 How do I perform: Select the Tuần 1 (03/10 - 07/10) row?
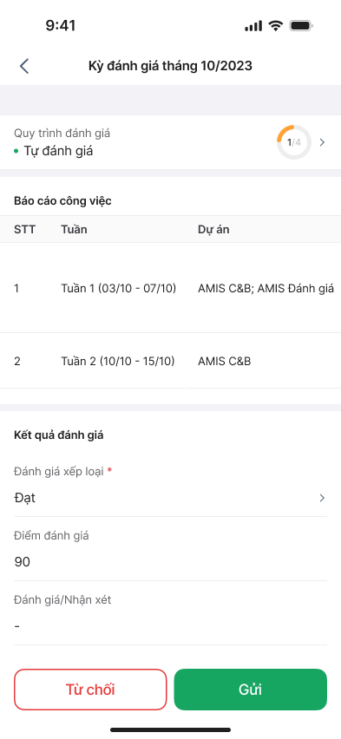[170, 288]
